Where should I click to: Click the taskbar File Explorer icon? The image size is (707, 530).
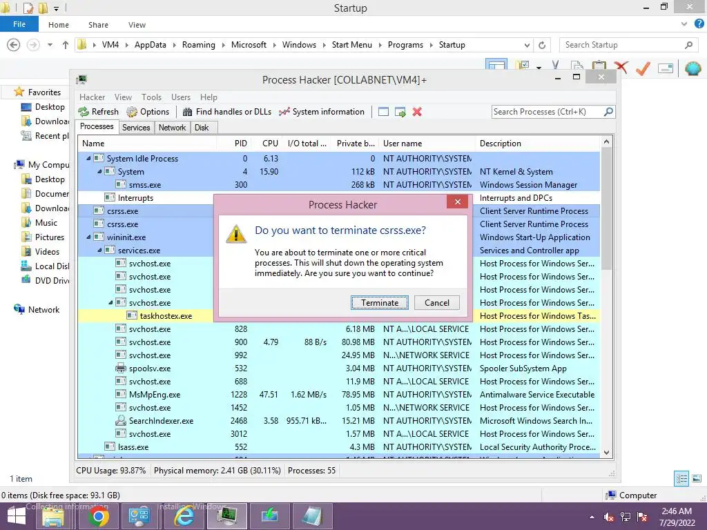pyautogui.click(x=53, y=516)
